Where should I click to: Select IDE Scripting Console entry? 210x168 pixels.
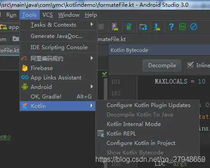pyautogui.click(x=58, y=47)
